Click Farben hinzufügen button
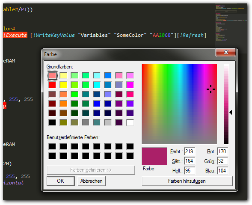 tap(187, 181)
